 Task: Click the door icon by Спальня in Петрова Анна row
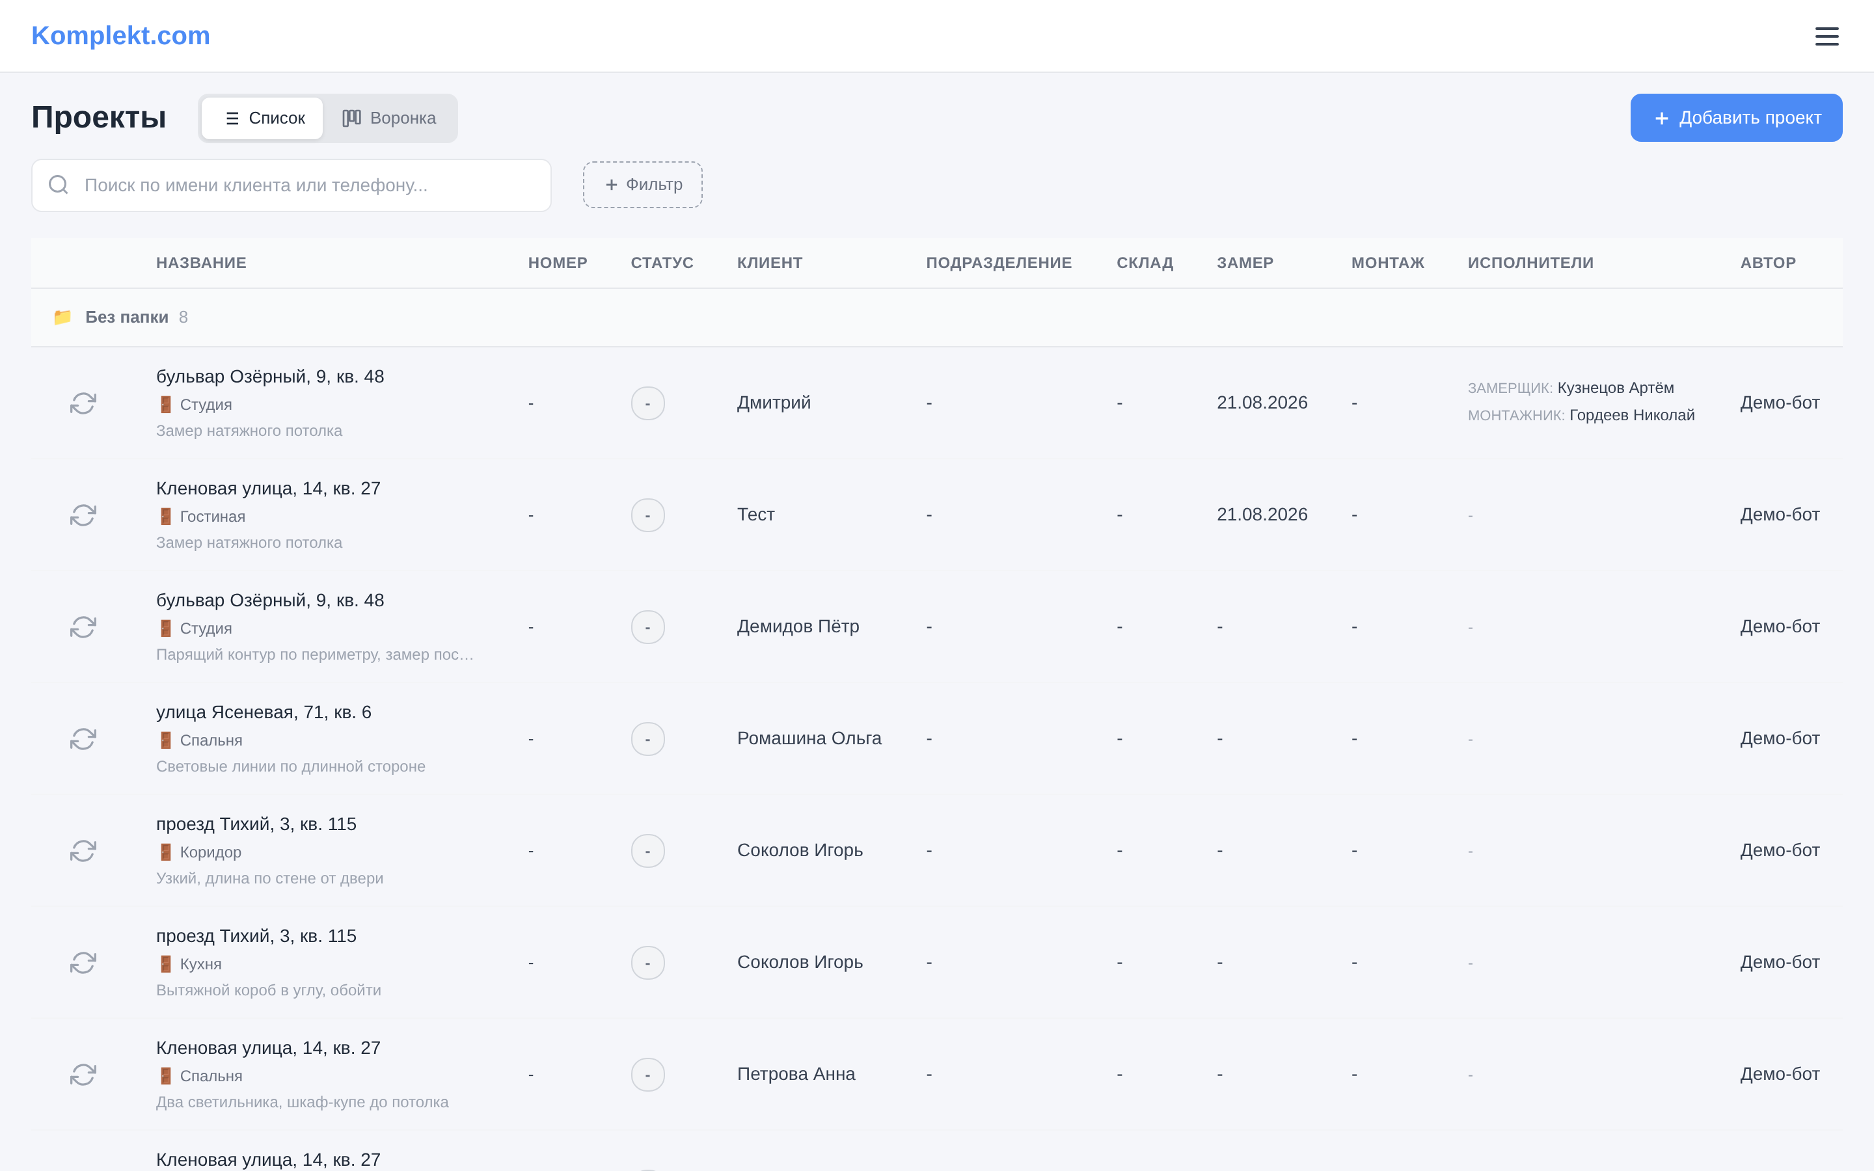(166, 1076)
